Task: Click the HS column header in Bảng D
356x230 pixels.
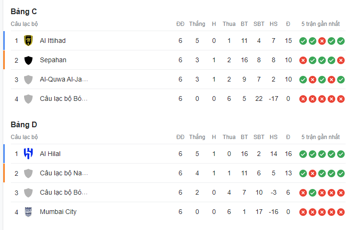Action: pos(273,137)
